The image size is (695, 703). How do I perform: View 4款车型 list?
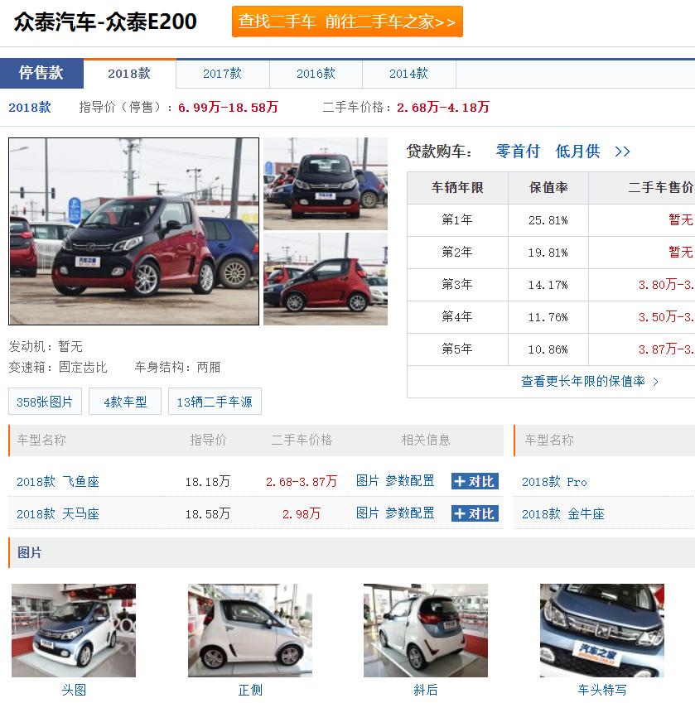(x=124, y=402)
